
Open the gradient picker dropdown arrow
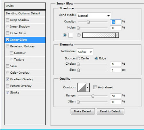click(117, 35)
